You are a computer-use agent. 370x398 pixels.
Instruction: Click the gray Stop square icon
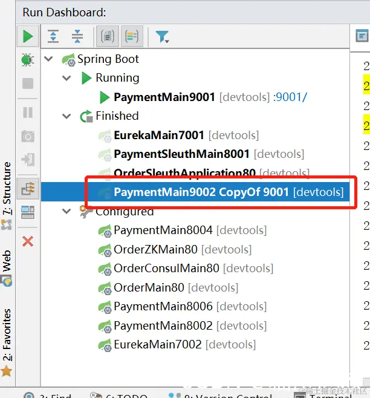click(28, 83)
